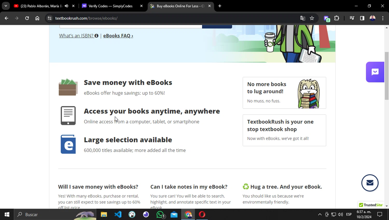This screenshot has width=389, height=220.
Task: Open the tab search dropdown arrow
Action: [6, 6]
